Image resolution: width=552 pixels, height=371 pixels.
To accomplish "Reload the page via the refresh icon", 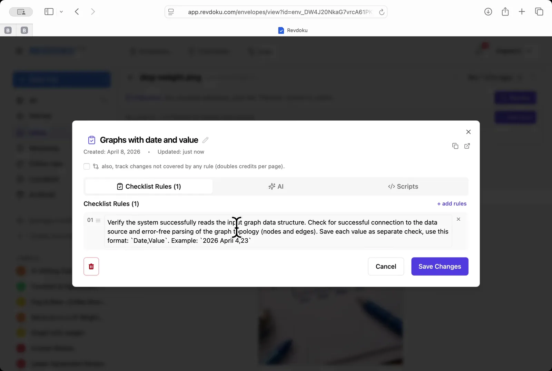I will tap(382, 12).
